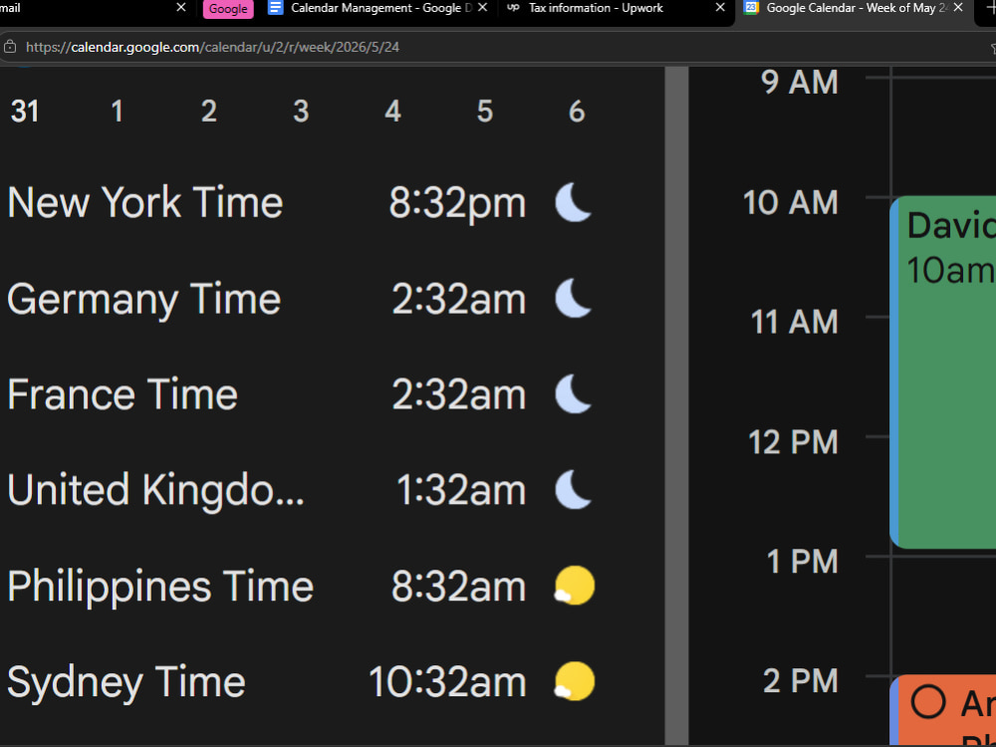Click the 2 PM time label

pyautogui.click(x=801, y=681)
